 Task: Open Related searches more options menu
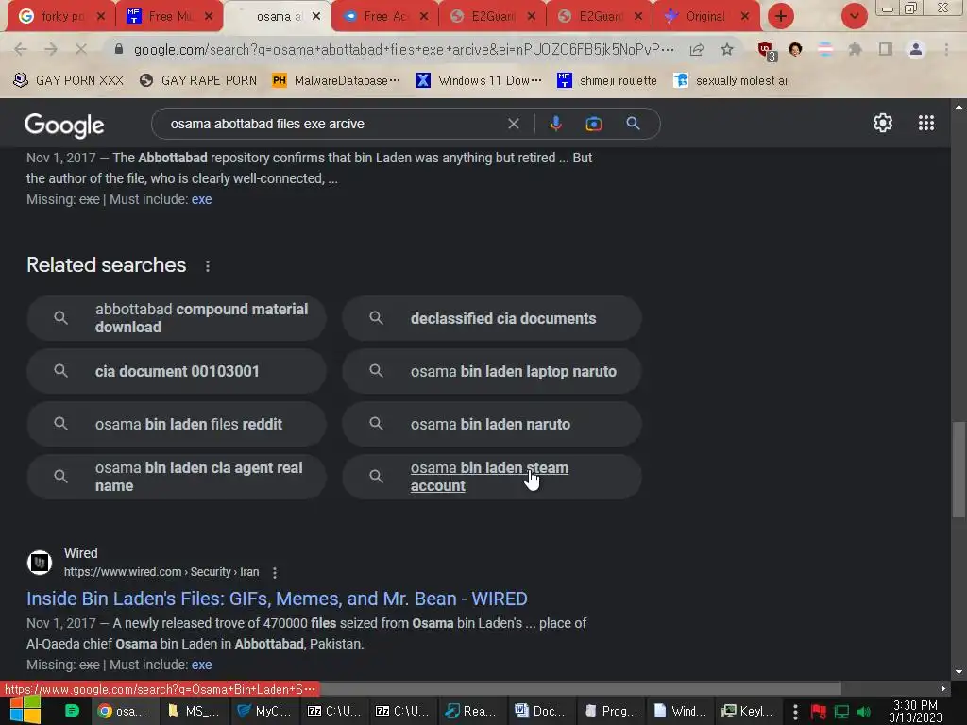pos(207,265)
